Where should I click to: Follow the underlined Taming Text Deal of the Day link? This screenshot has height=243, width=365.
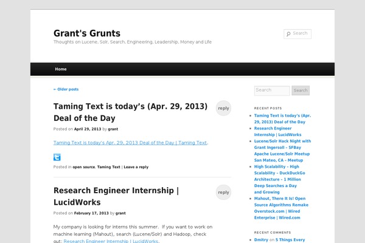tap(130, 143)
